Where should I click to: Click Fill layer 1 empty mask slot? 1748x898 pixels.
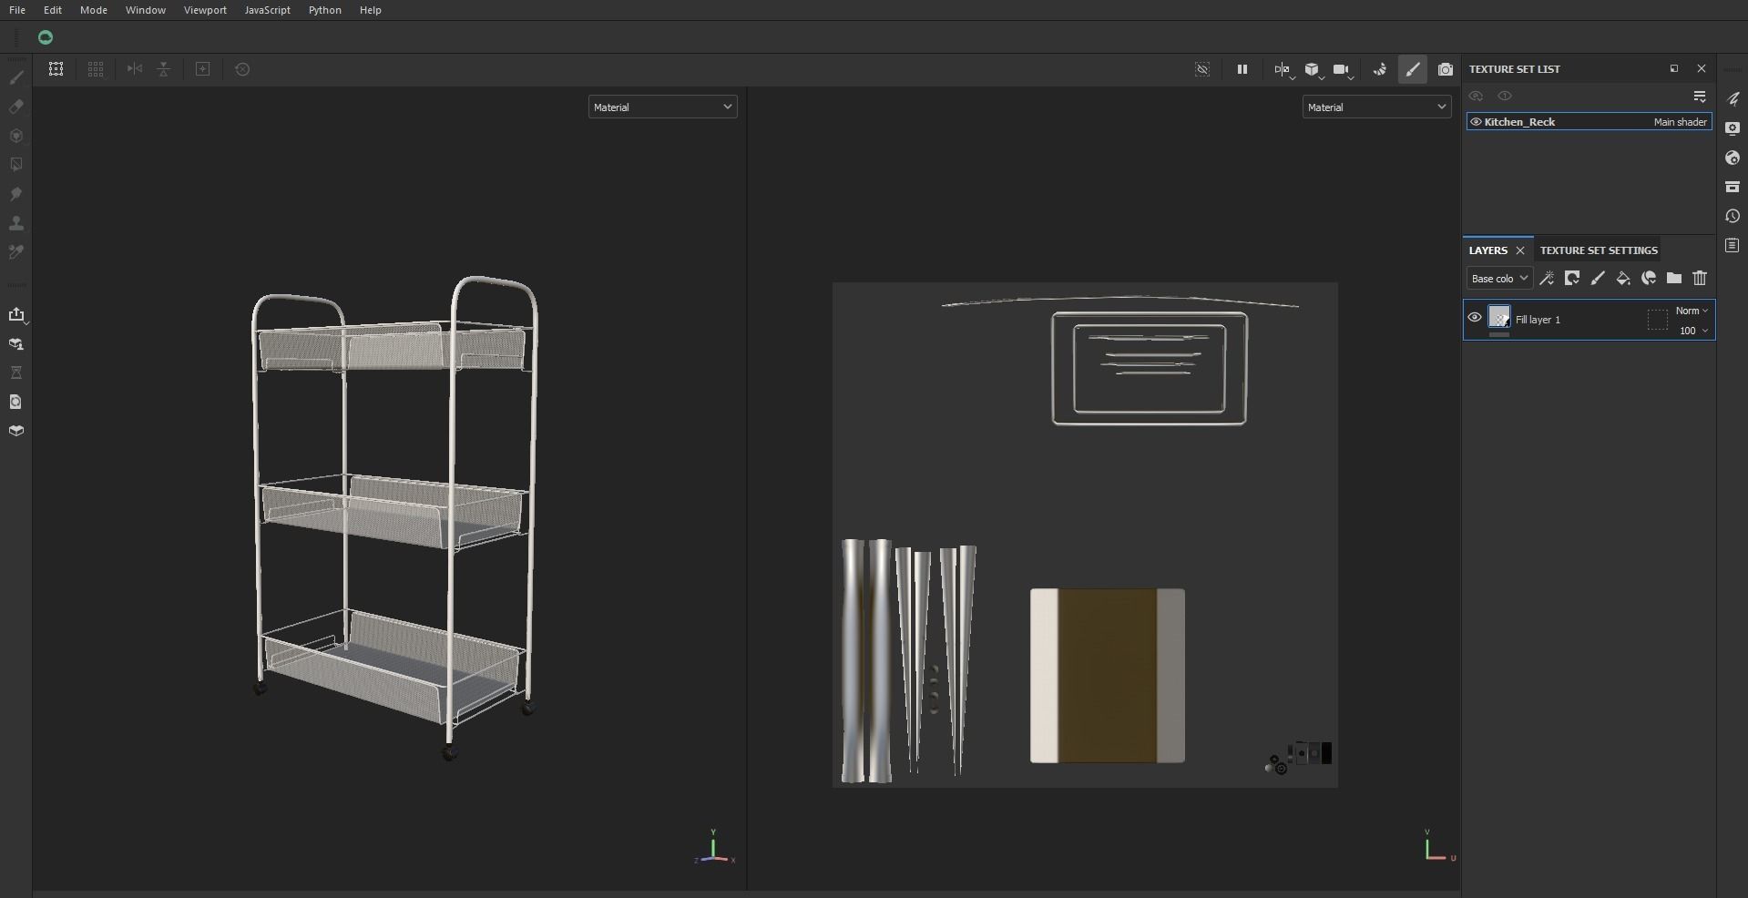(1658, 319)
